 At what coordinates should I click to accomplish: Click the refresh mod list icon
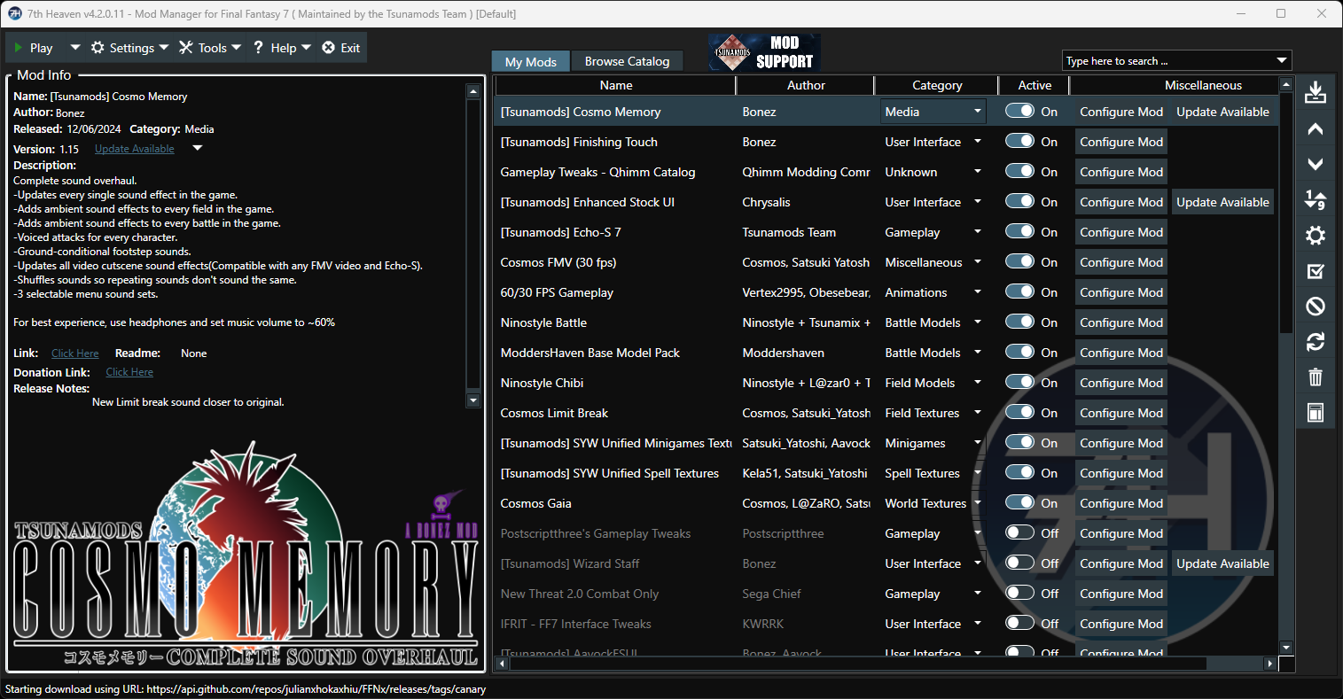point(1316,342)
